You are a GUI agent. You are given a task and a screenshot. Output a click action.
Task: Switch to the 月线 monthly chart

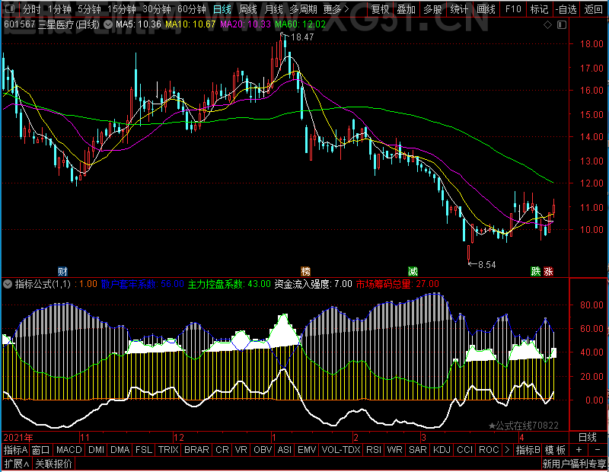point(273,9)
